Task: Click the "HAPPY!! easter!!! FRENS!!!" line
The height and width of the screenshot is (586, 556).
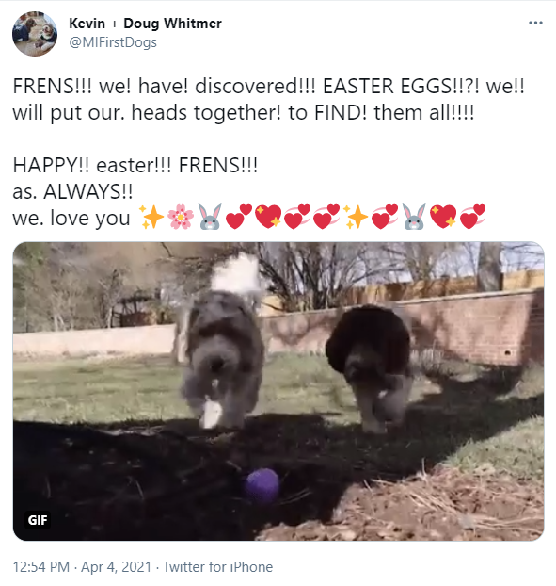Action: point(135,165)
